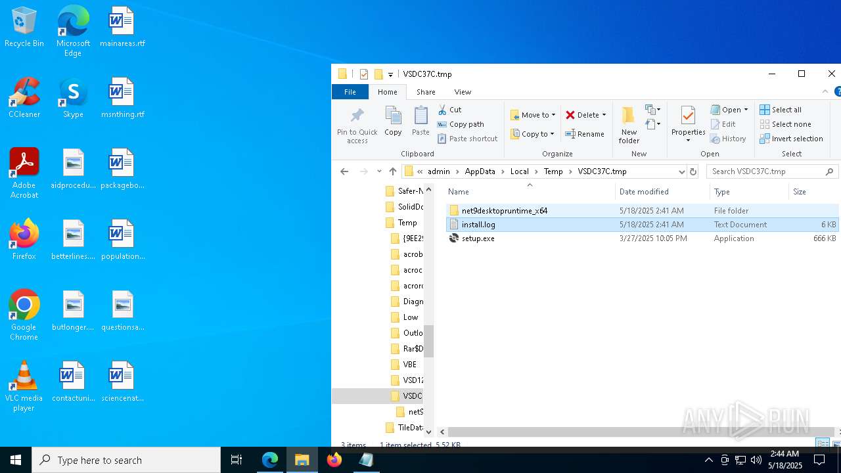Viewport: 841px width, 473px height.
Task: Open the Copy to dropdown
Action: click(x=532, y=134)
